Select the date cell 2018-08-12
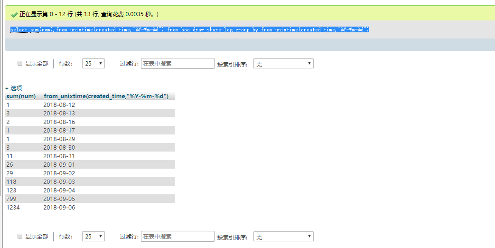 coord(59,105)
